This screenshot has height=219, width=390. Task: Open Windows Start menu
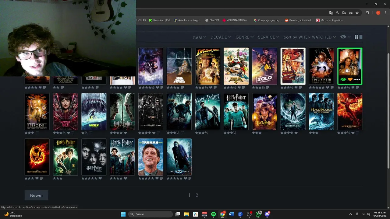point(123,214)
